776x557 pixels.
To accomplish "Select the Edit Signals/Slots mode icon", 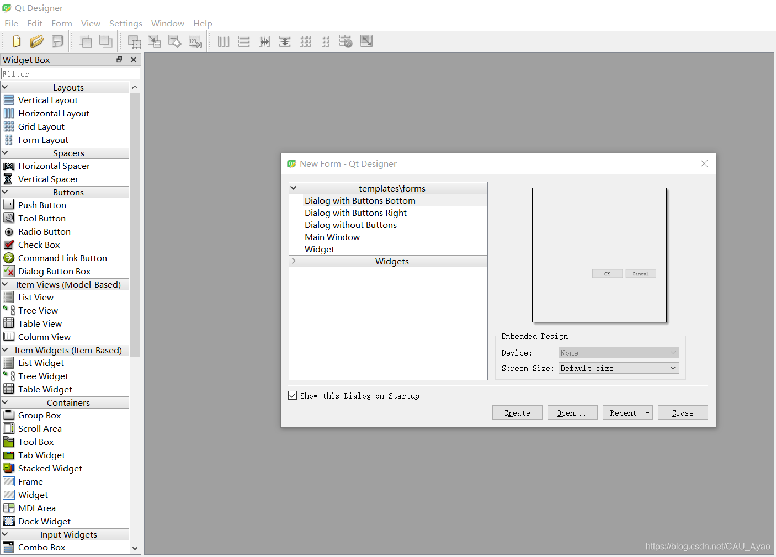I will point(155,41).
